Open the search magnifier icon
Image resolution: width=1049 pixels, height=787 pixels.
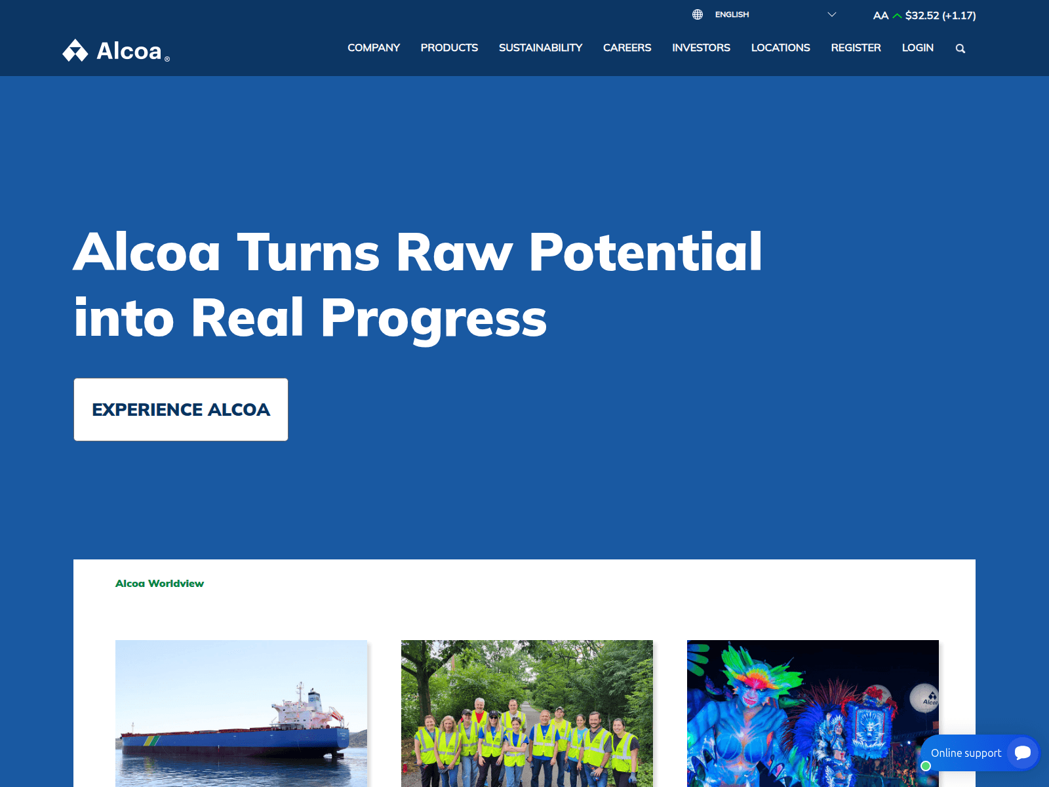[x=960, y=49]
